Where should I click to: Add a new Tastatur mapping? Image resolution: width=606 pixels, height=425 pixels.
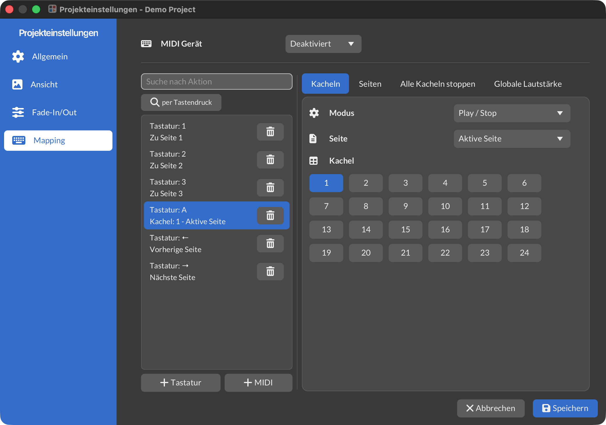pyautogui.click(x=181, y=382)
